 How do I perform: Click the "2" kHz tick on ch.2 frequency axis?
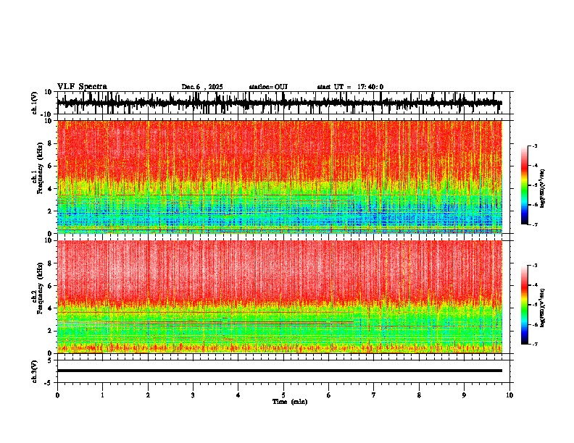50,331
